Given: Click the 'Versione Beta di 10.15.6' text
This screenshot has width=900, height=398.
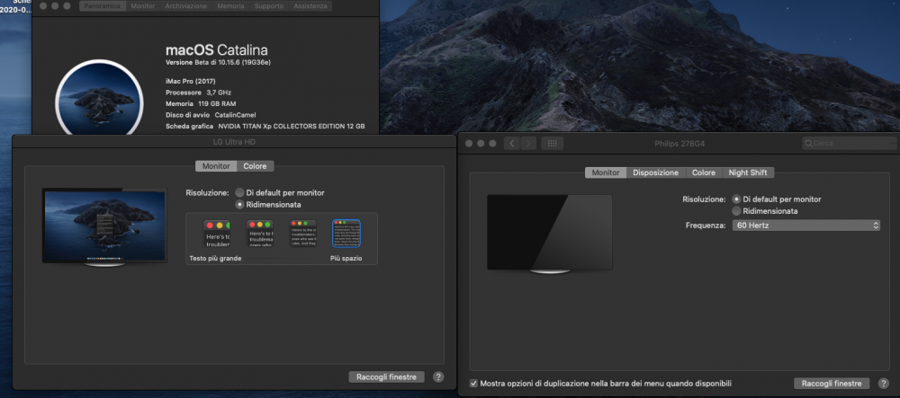Looking at the screenshot, I should pyautogui.click(x=218, y=62).
